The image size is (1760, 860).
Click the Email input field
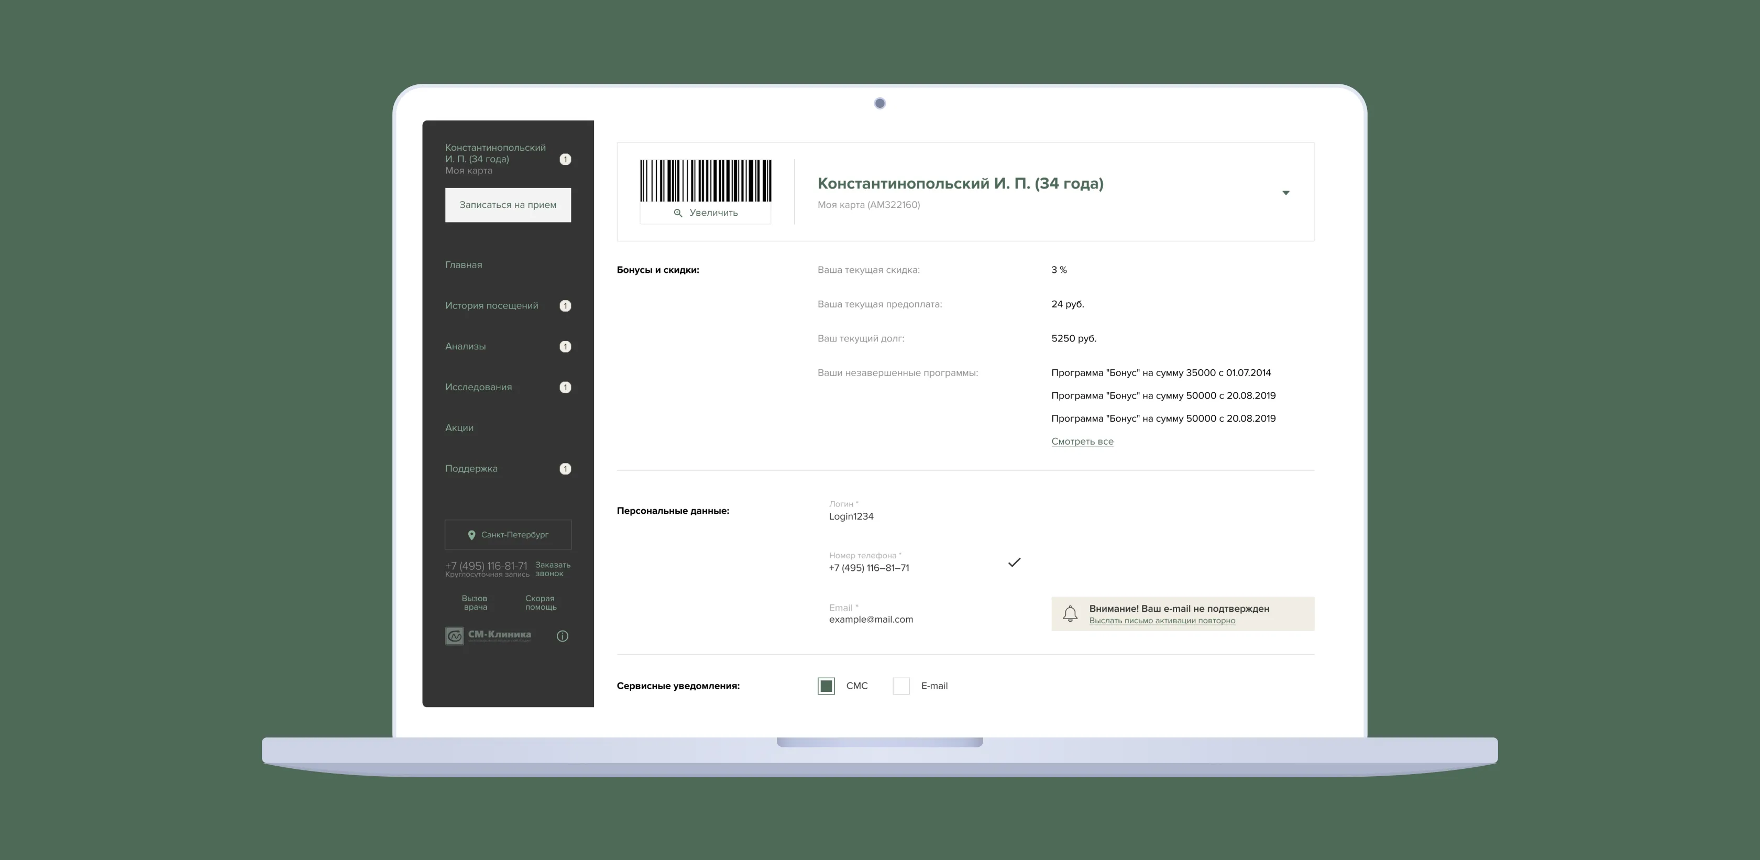(922, 613)
